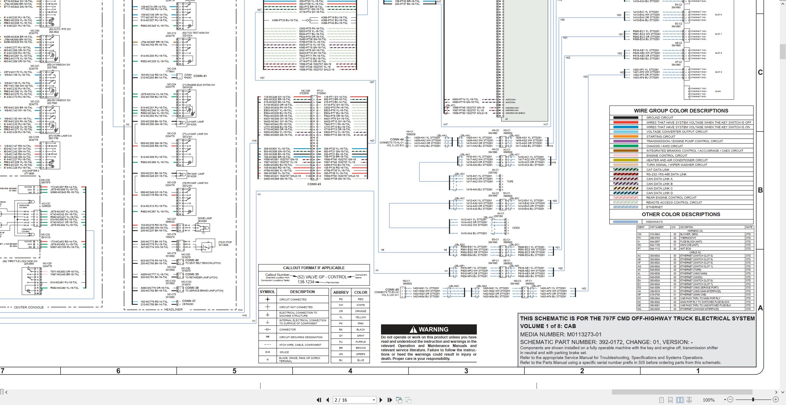This screenshot has height=405, width=786.
Task: Click grid row letter B
Action: (x=760, y=190)
